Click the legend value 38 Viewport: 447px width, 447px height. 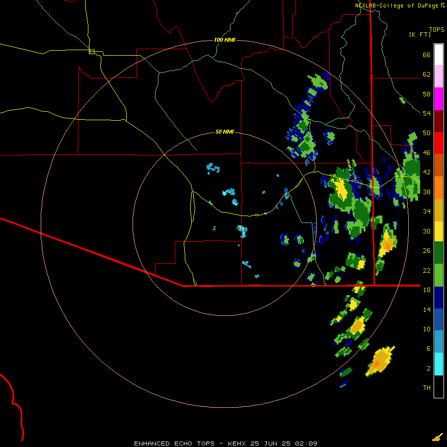[x=427, y=192]
